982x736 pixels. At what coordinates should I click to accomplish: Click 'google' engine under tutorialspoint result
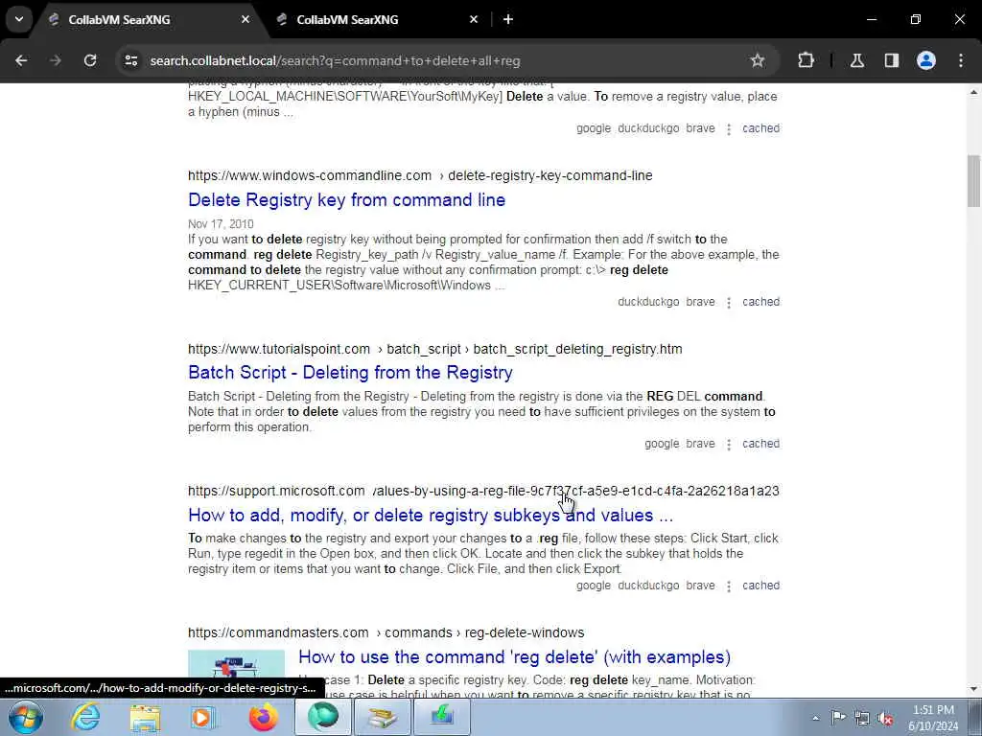click(x=662, y=444)
